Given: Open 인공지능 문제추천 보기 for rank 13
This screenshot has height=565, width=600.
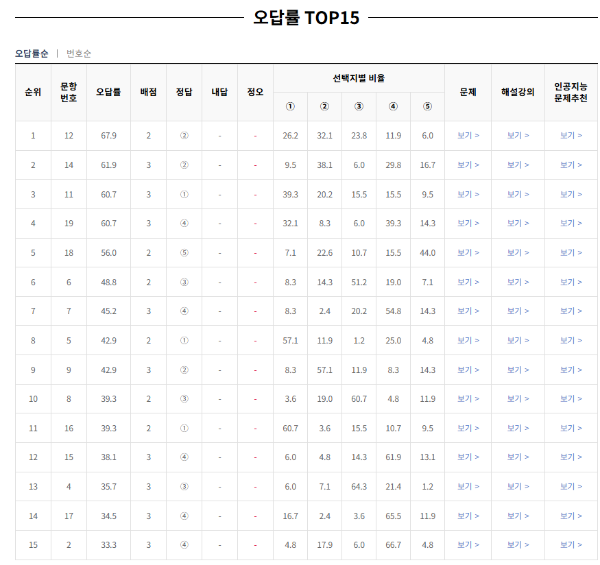Looking at the screenshot, I should point(571,486).
